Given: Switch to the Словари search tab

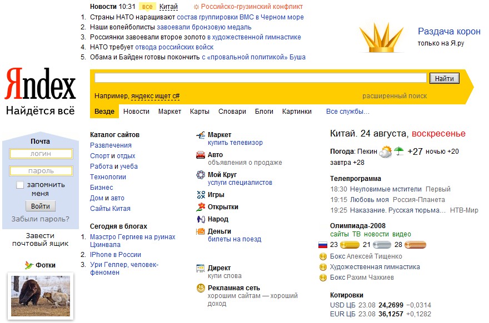Looking at the screenshot, I should (x=232, y=112).
